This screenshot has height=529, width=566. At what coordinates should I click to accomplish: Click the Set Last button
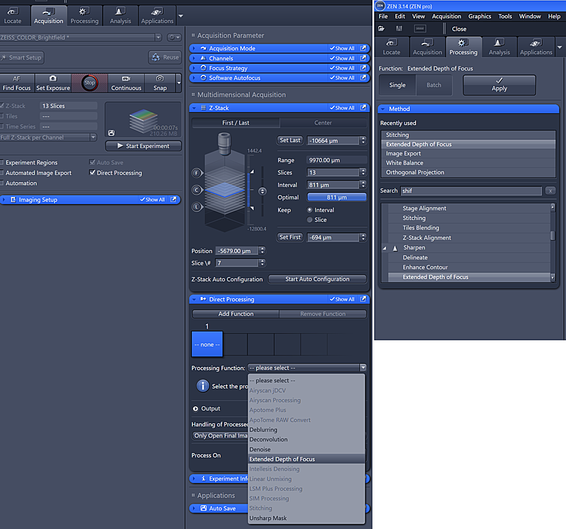tap(290, 140)
